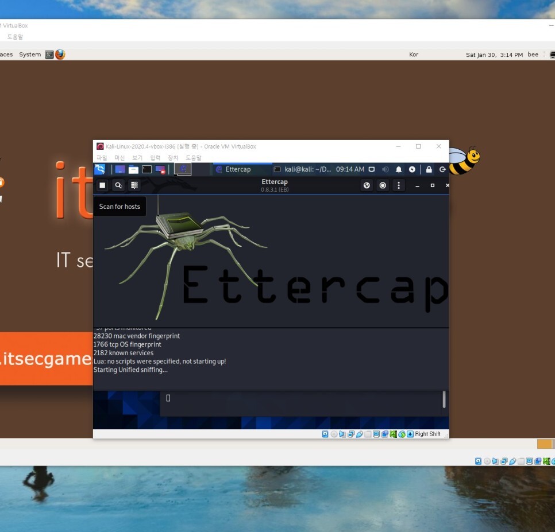This screenshot has height=532, width=555.
Task: Click the Kor keyboard layout indicator
Action: click(x=414, y=55)
